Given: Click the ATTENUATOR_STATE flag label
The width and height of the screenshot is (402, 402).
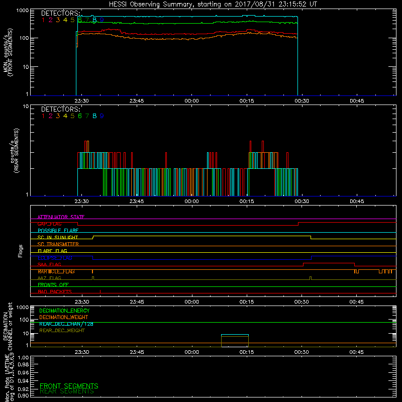Looking at the screenshot, I should coord(61,217).
